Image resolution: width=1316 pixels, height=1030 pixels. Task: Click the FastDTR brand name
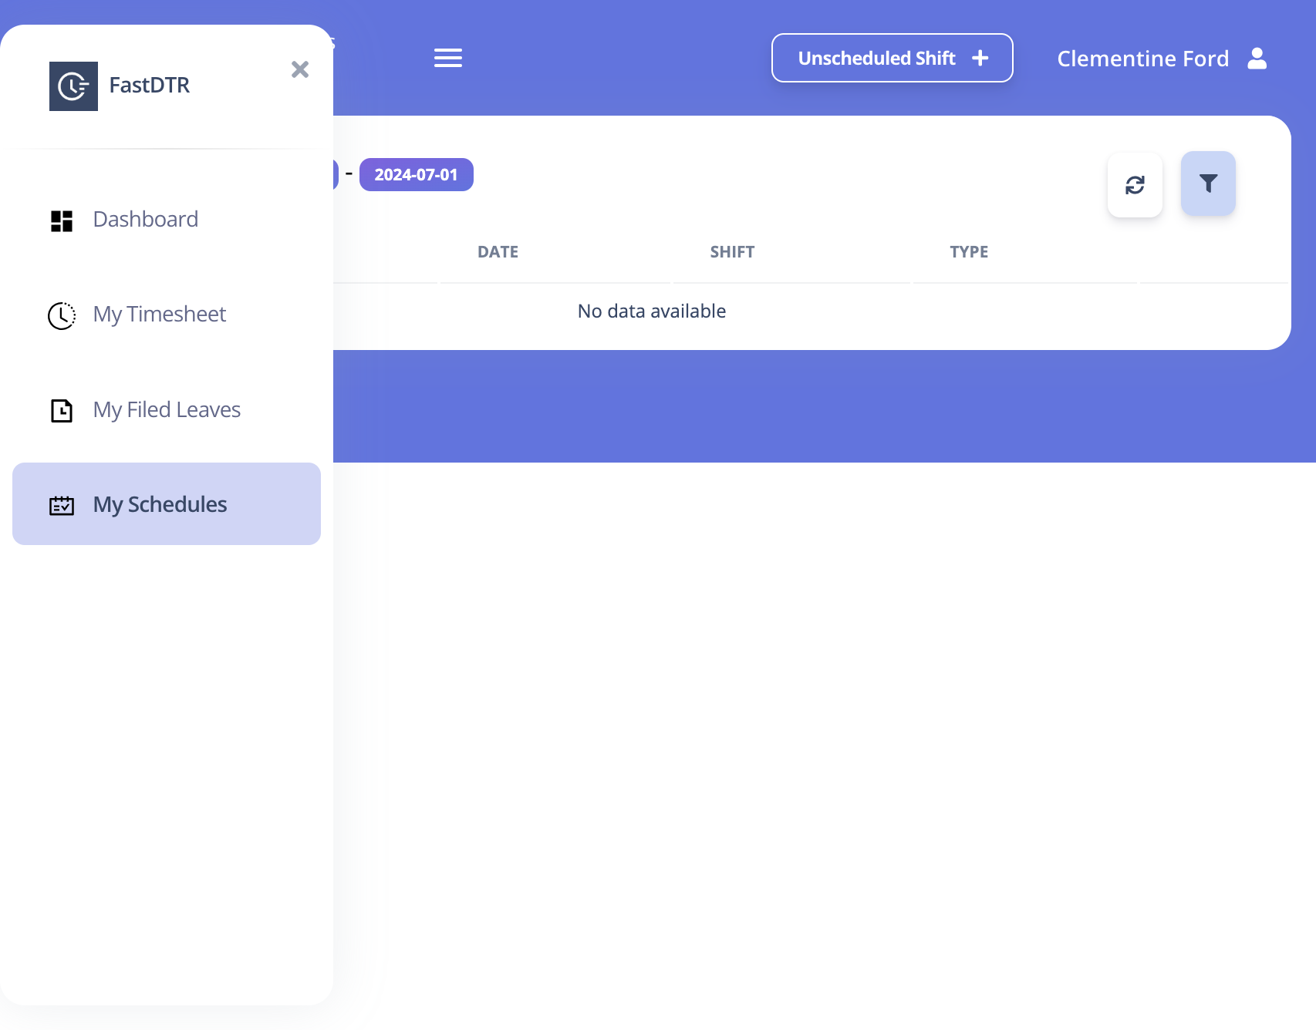(x=150, y=85)
